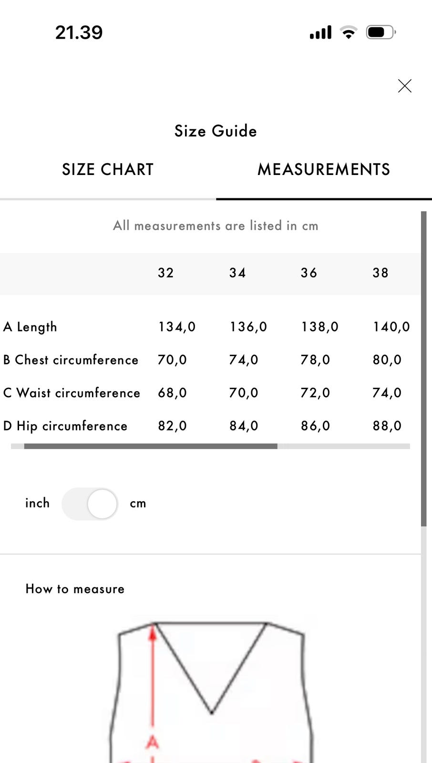Image resolution: width=432 pixels, height=763 pixels.
Task: Tap the battery status icon
Action: pyautogui.click(x=380, y=32)
